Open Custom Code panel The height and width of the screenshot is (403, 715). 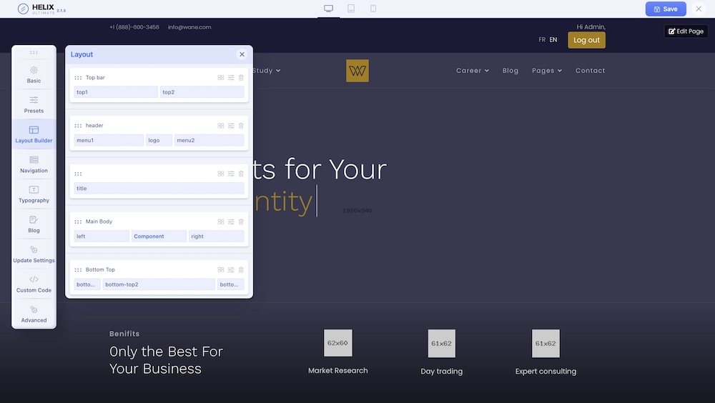(x=34, y=284)
